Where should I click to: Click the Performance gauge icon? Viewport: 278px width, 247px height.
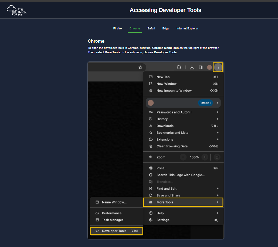point(97,213)
